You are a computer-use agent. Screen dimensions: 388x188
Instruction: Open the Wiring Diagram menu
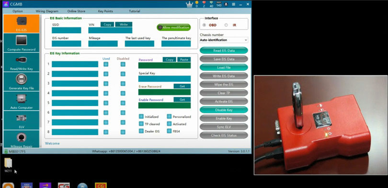point(47,11)
